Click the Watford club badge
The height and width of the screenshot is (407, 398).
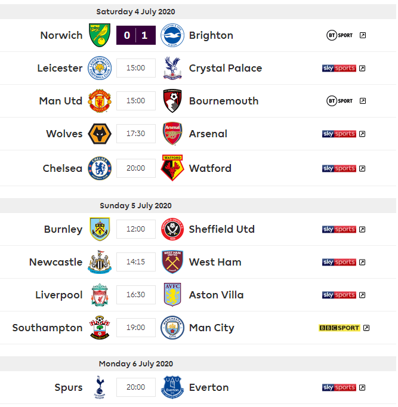pos(172,168)
